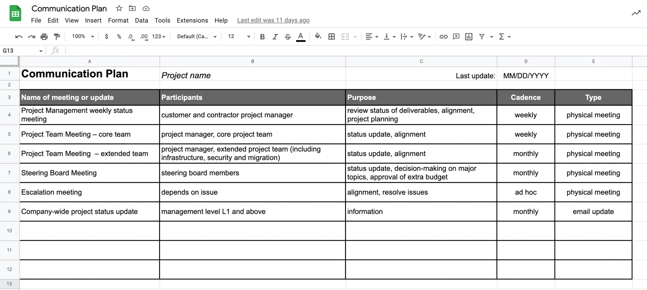Viewport: 647px width, 290px height.
Task: Select the paint format roller
Action: [x=57, y=37]
